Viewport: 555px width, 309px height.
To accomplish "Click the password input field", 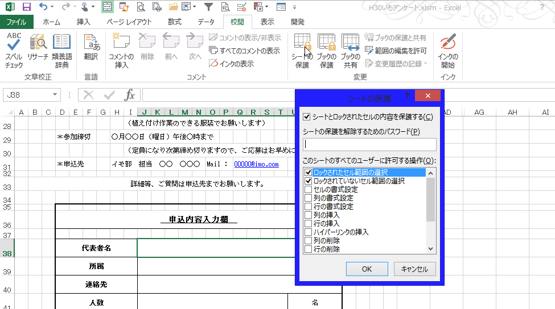I will tap(370, 144).
